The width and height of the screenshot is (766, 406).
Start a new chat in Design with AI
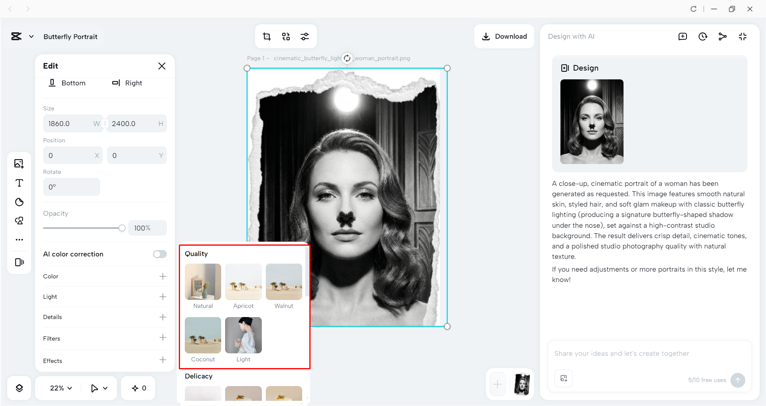pyautogui.click(x=683, y=36)
